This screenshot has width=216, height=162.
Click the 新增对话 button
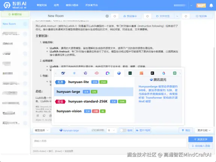click(x=15, y=14)
